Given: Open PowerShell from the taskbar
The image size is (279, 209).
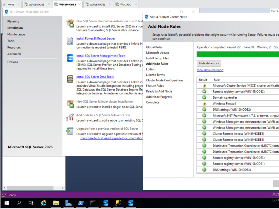Looking at the screenshot, I should click(x=81, y=203).
